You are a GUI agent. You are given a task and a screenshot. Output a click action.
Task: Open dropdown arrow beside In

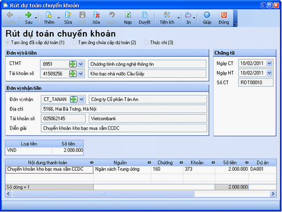194,18
